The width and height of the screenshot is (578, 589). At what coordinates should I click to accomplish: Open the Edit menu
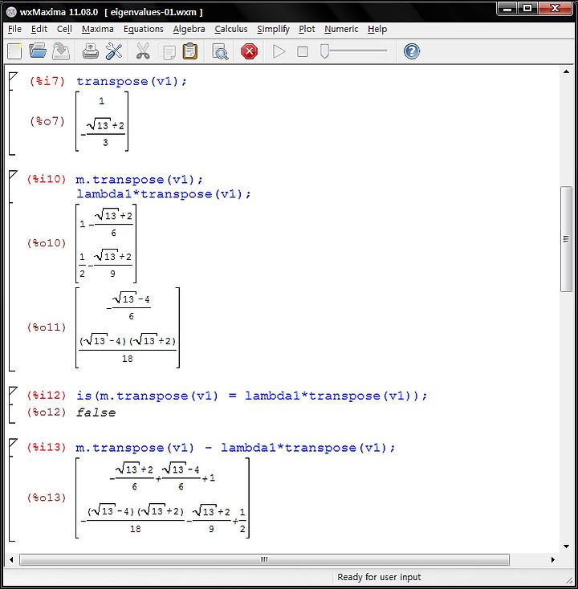[39, 29]
